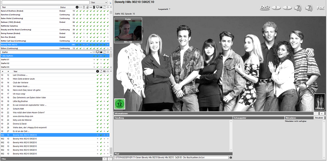Click the fanart image column icon in series header
This screenshot has width=327, height=161.
tap(101, 7)
